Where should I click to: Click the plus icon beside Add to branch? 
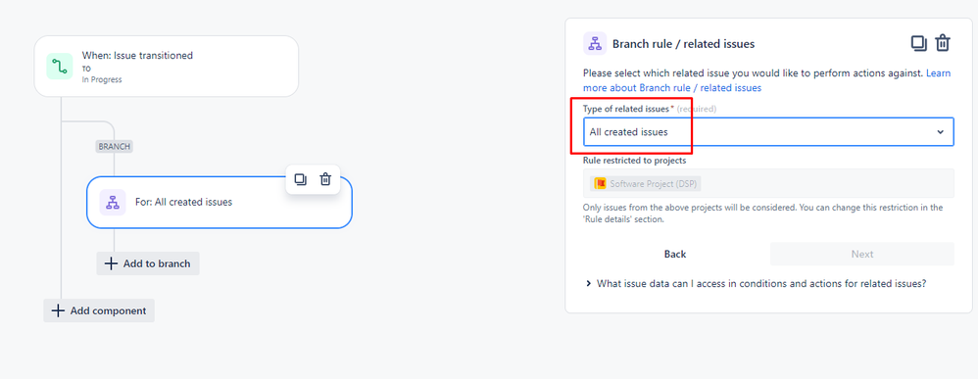pyautogui.click(x=111, y=263)
